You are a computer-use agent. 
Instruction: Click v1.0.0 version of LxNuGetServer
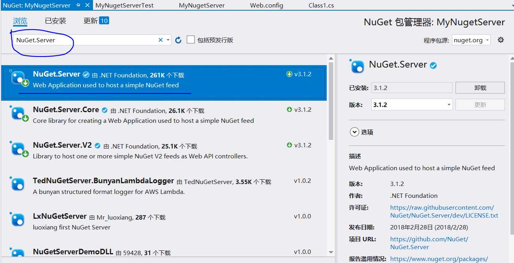(302, 216)
